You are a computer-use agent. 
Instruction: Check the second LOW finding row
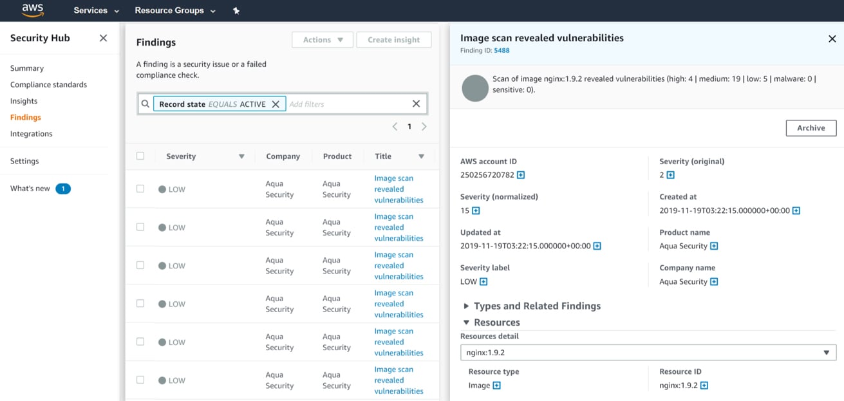click(x=140, y=227)
